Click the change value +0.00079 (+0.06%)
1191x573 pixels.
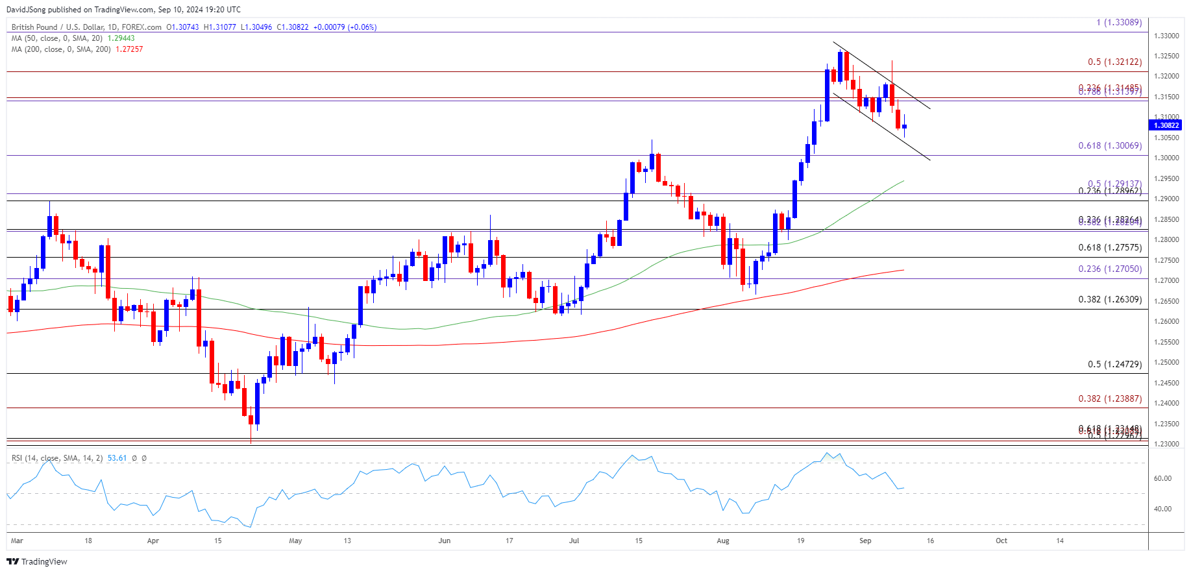[x=345, y=27]
